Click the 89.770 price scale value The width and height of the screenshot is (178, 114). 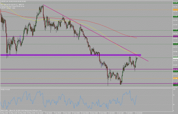pyautogui.click(x=175, y=47)
